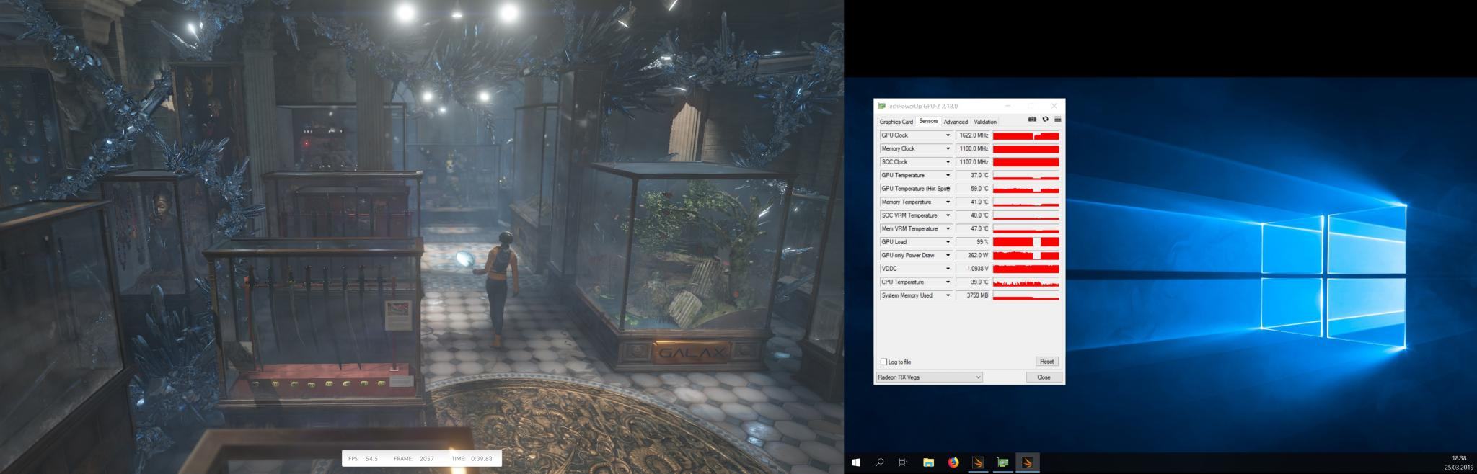Image resolution: width=1477 pixels, height=474 pixels.
Task: Click the VDDC 1.0938 V value
Action: coord(973,269)
